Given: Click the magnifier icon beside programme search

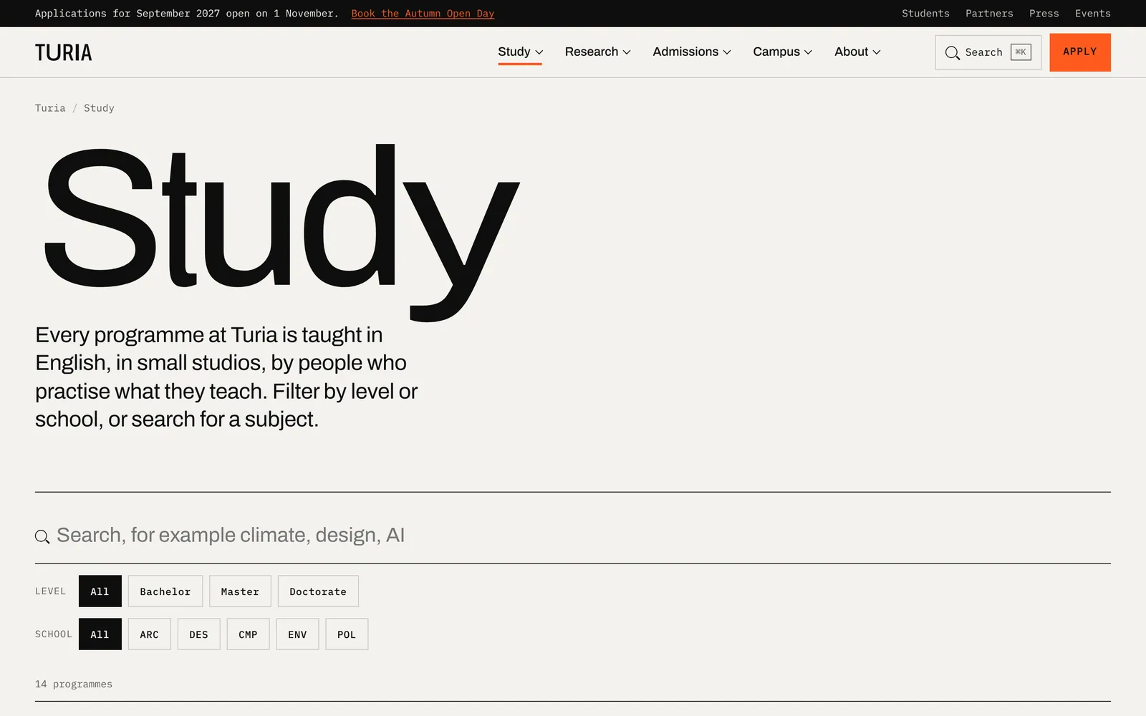Looking at the screenshot, I should click(42, 536).
